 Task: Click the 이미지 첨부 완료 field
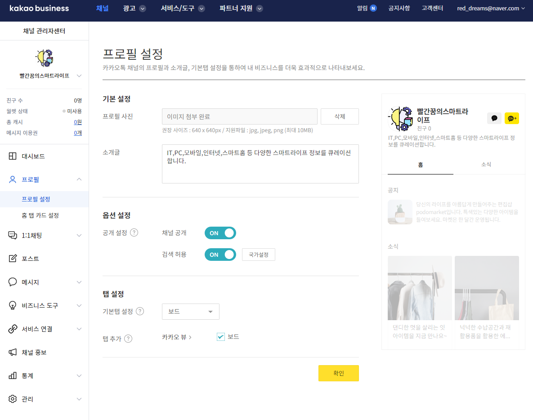(240, 116)
